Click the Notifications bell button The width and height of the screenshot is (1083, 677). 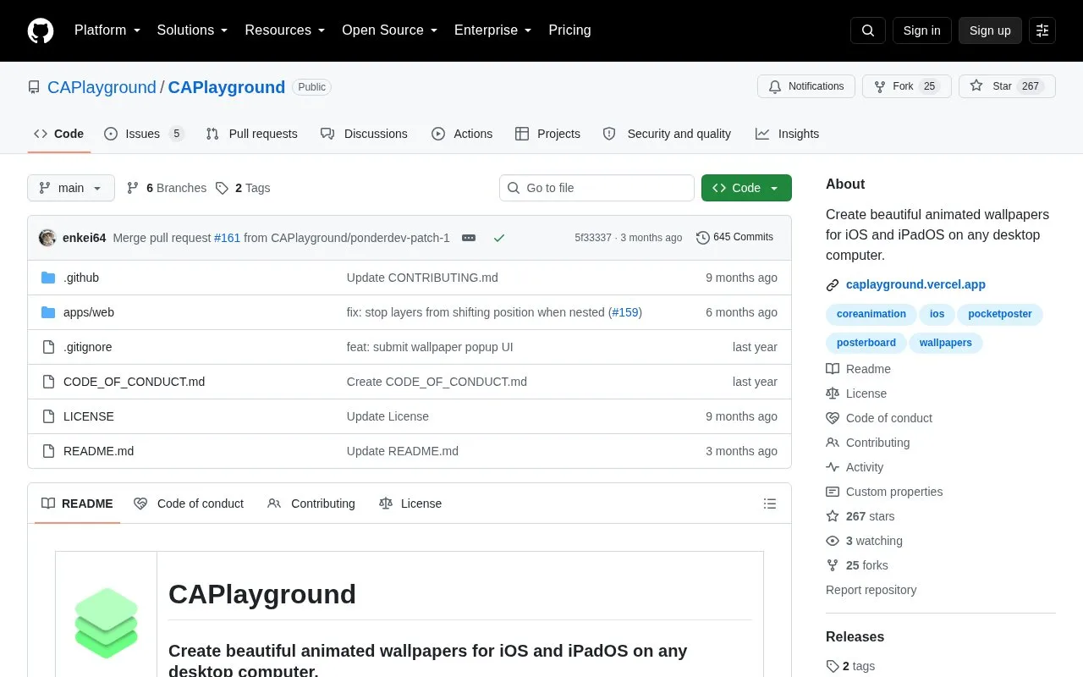[x=806, y=86]
